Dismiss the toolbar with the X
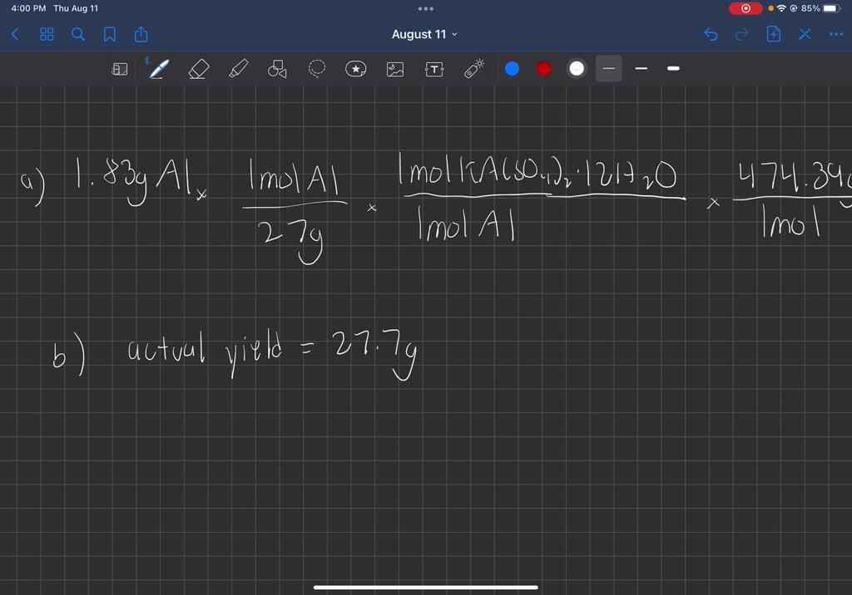 (x=804, y=34)
